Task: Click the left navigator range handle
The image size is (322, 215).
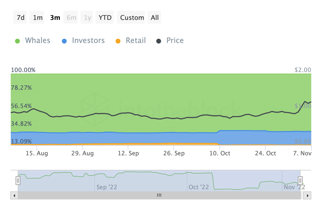Action: [18, 180]
